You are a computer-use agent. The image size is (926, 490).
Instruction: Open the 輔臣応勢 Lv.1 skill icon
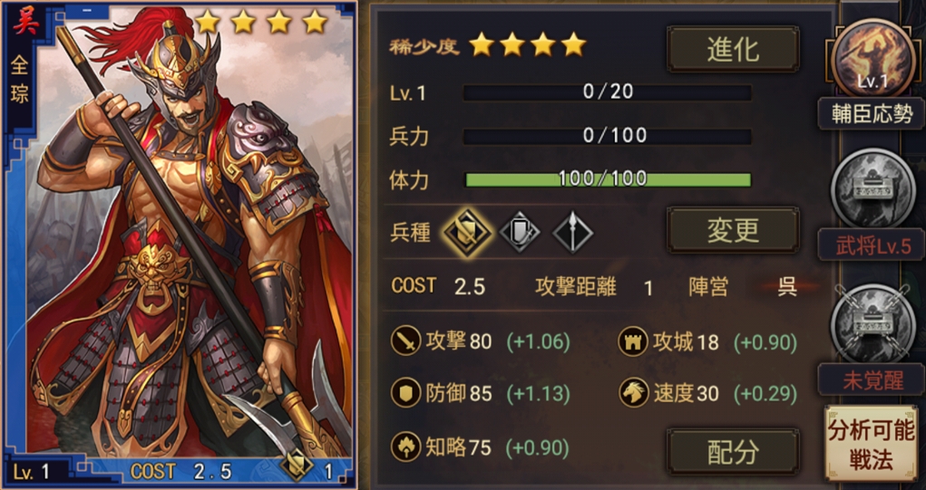(x=872, y=59)
